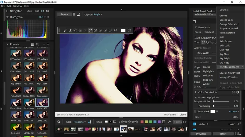Select the lasso mask tool
The image size is (245, 137).
pyautogui.click(x=115, y=30)
